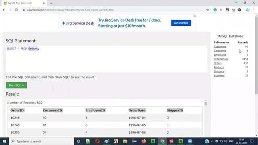Open the Categories table link
Screen dimensions: 258x145
coord(220,51)
